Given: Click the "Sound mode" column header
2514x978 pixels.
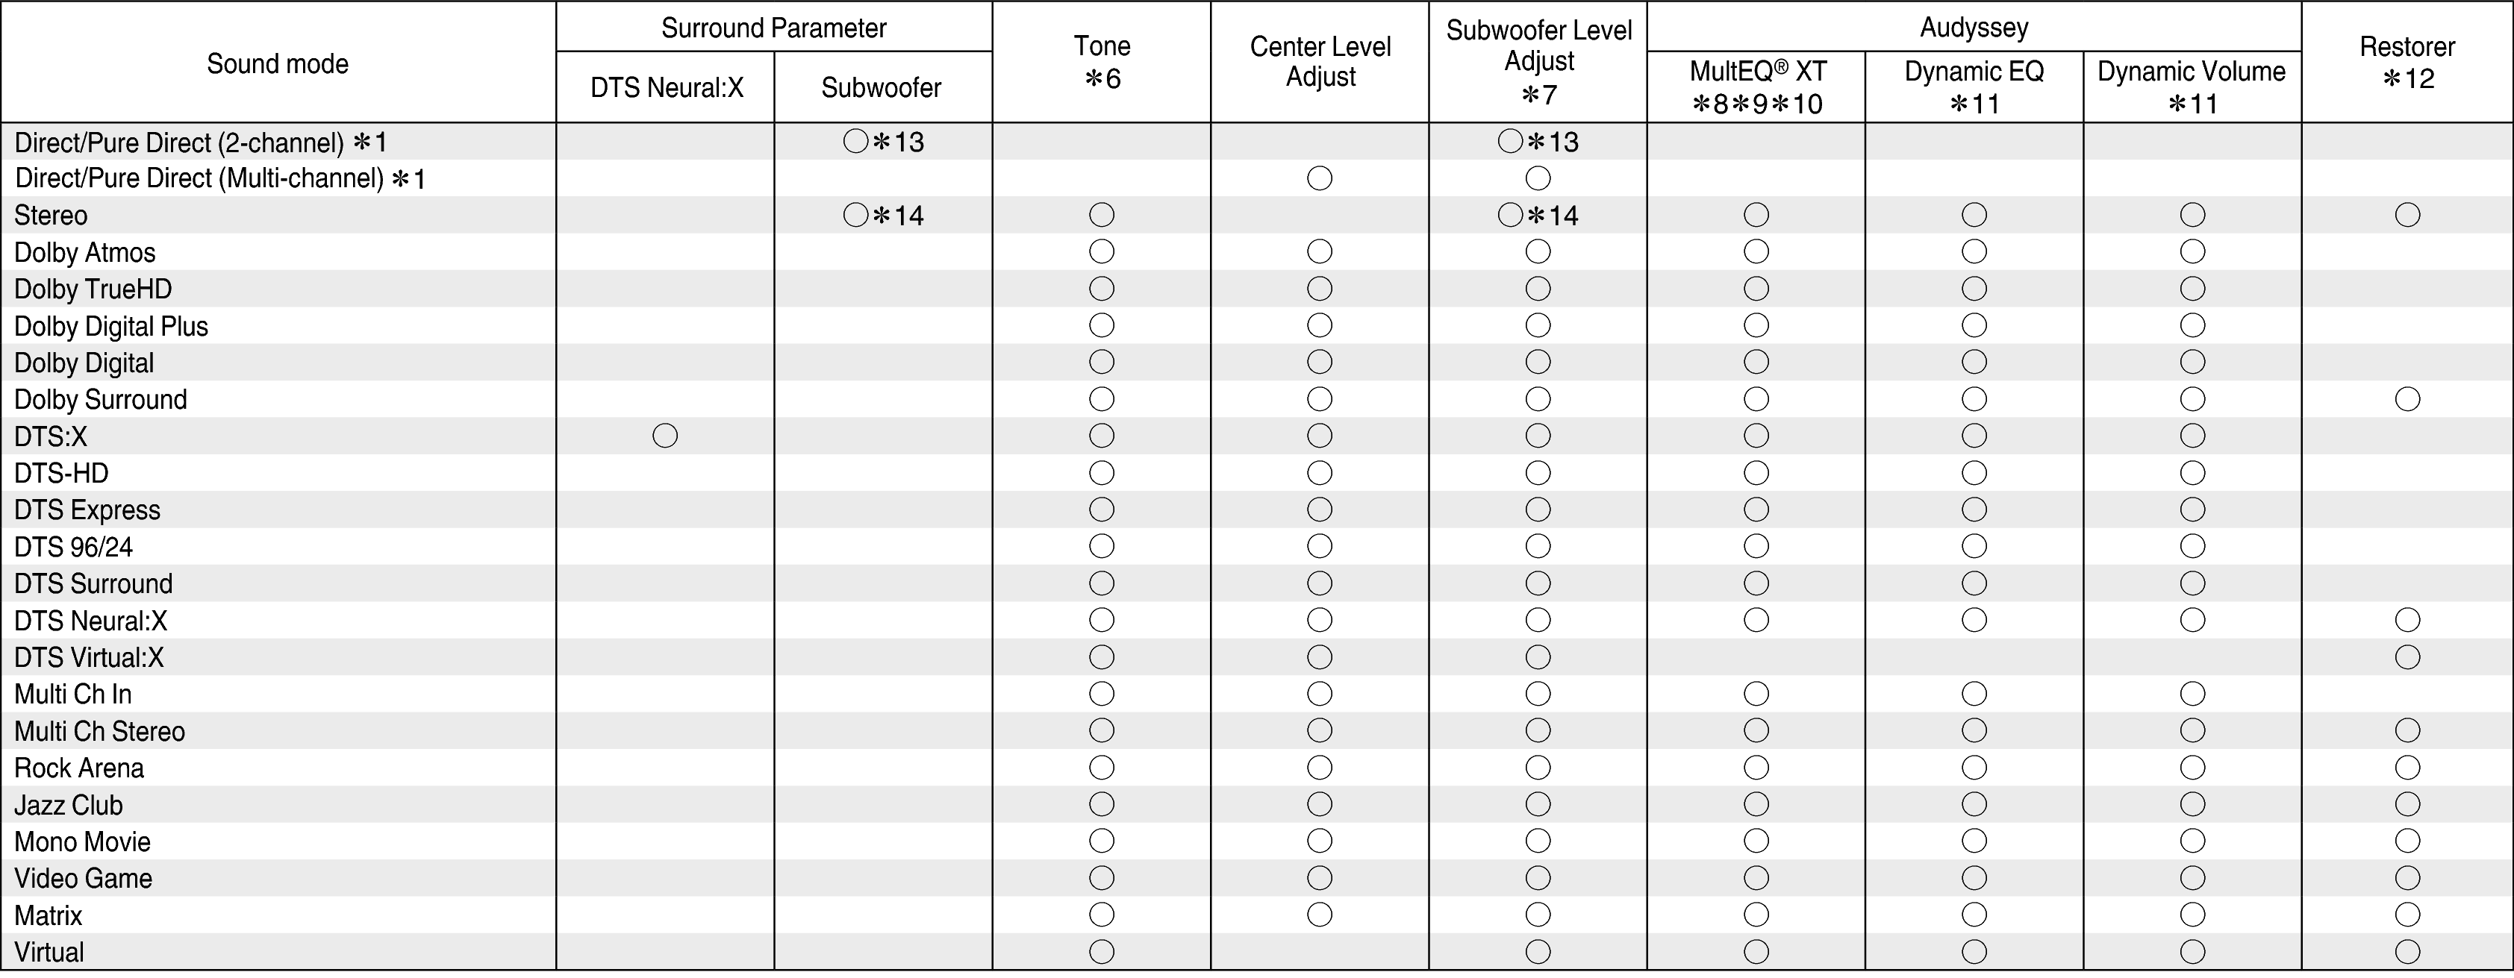Looking at the screenshot, I should [x=277, y=64].
